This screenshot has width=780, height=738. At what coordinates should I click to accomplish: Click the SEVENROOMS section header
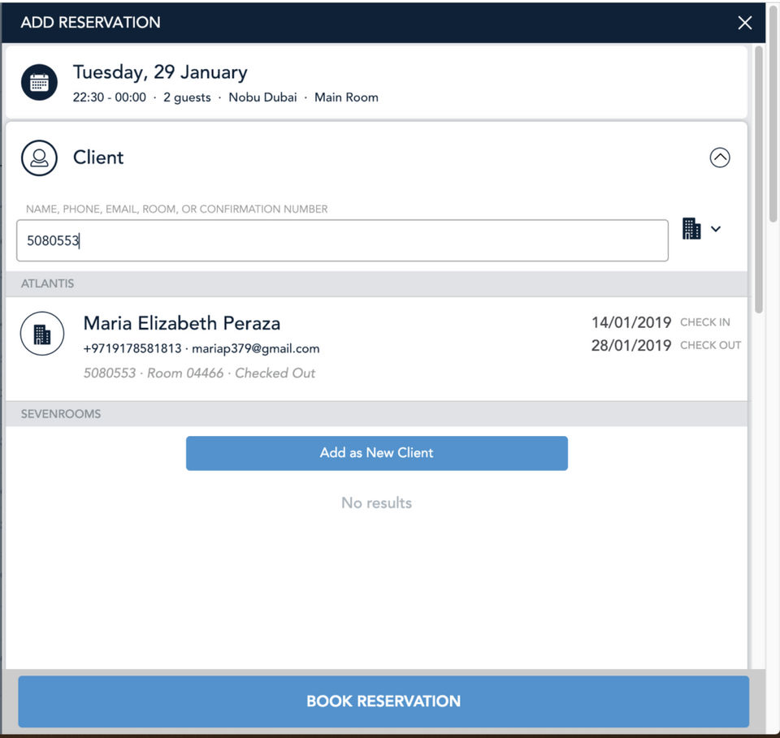click(x=376, y=414)
